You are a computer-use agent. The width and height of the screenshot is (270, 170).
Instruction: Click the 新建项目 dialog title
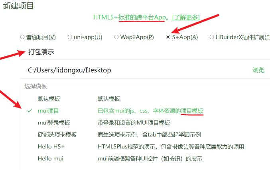point(18,6)
